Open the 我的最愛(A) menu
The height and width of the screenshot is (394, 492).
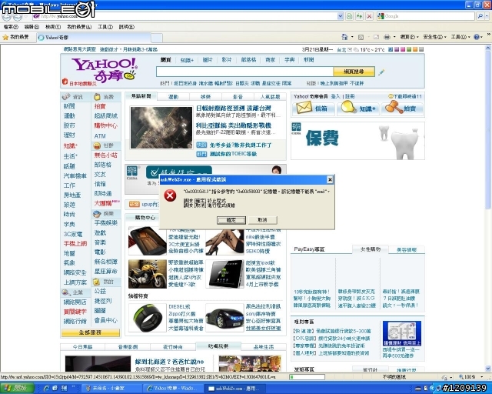[79, 27]
